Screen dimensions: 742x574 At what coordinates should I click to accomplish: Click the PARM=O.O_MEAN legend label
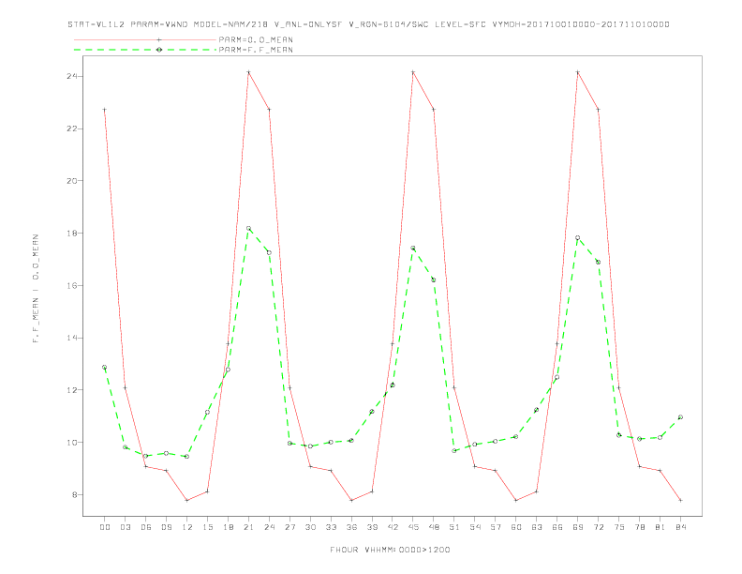pyautogui.click(x=256, y=39)
